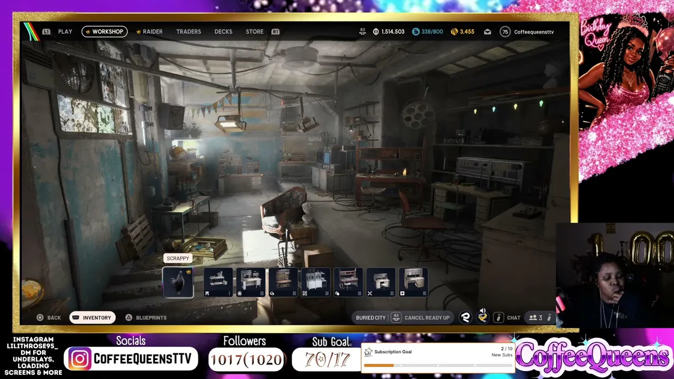Click the Followers count 1017(1020)
The width and height of the screenshot is (674, 379).
[x=246, y=360]
